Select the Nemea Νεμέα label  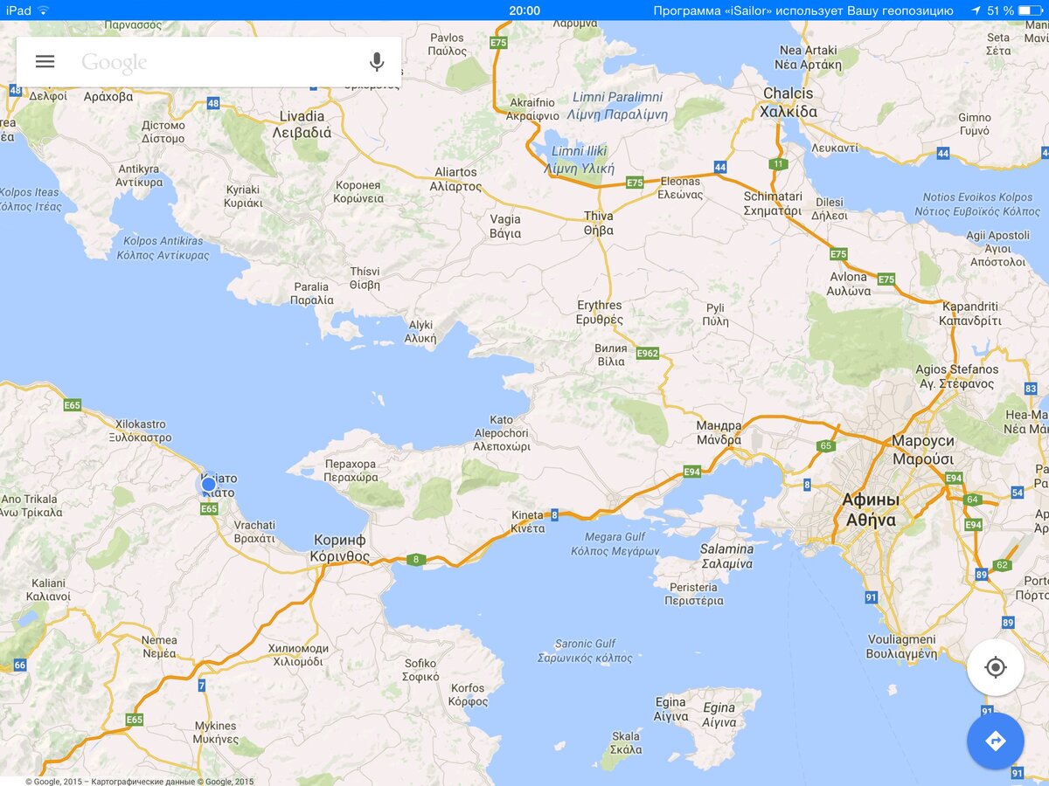coord(159,646)
